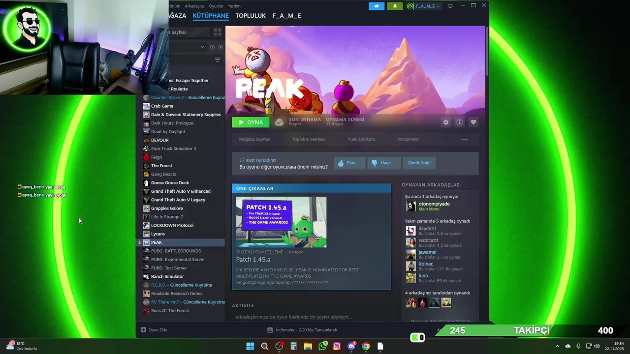Open friend otonompiyade's profile
The height and width of the screenshot is (354, 630).
pos(434,204)
